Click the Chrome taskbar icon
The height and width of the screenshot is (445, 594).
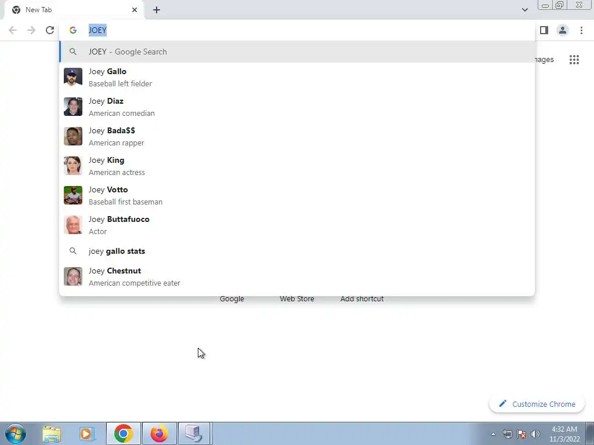tap(124, 433)
